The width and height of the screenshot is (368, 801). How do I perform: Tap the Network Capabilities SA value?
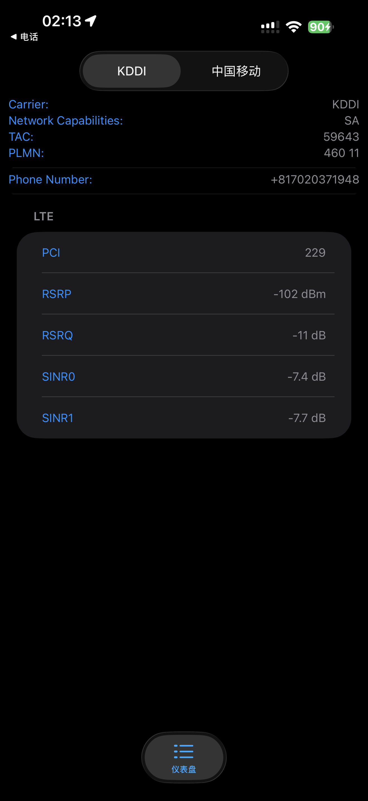[351, 121]
